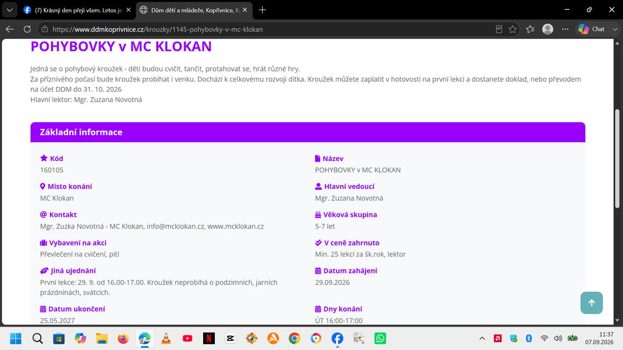Viewport: 623px width, 350px height.
Task: Click the contact line with info@mcklokan.cz
Action: (151, 226)
